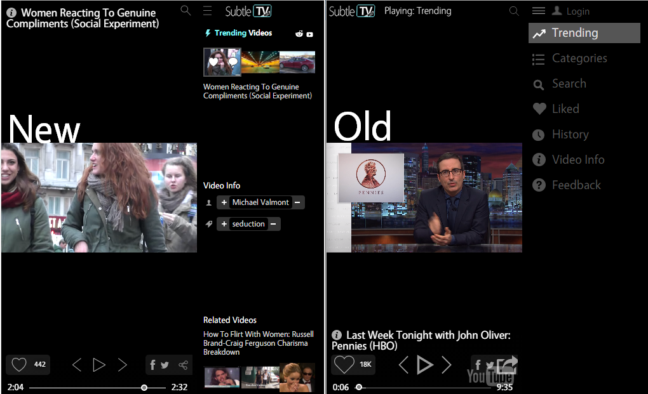The width and height of the screenshot is (648, 394).
Task: Play the video in the New panel
Action: pyautogui.click(x=99, y=365)
